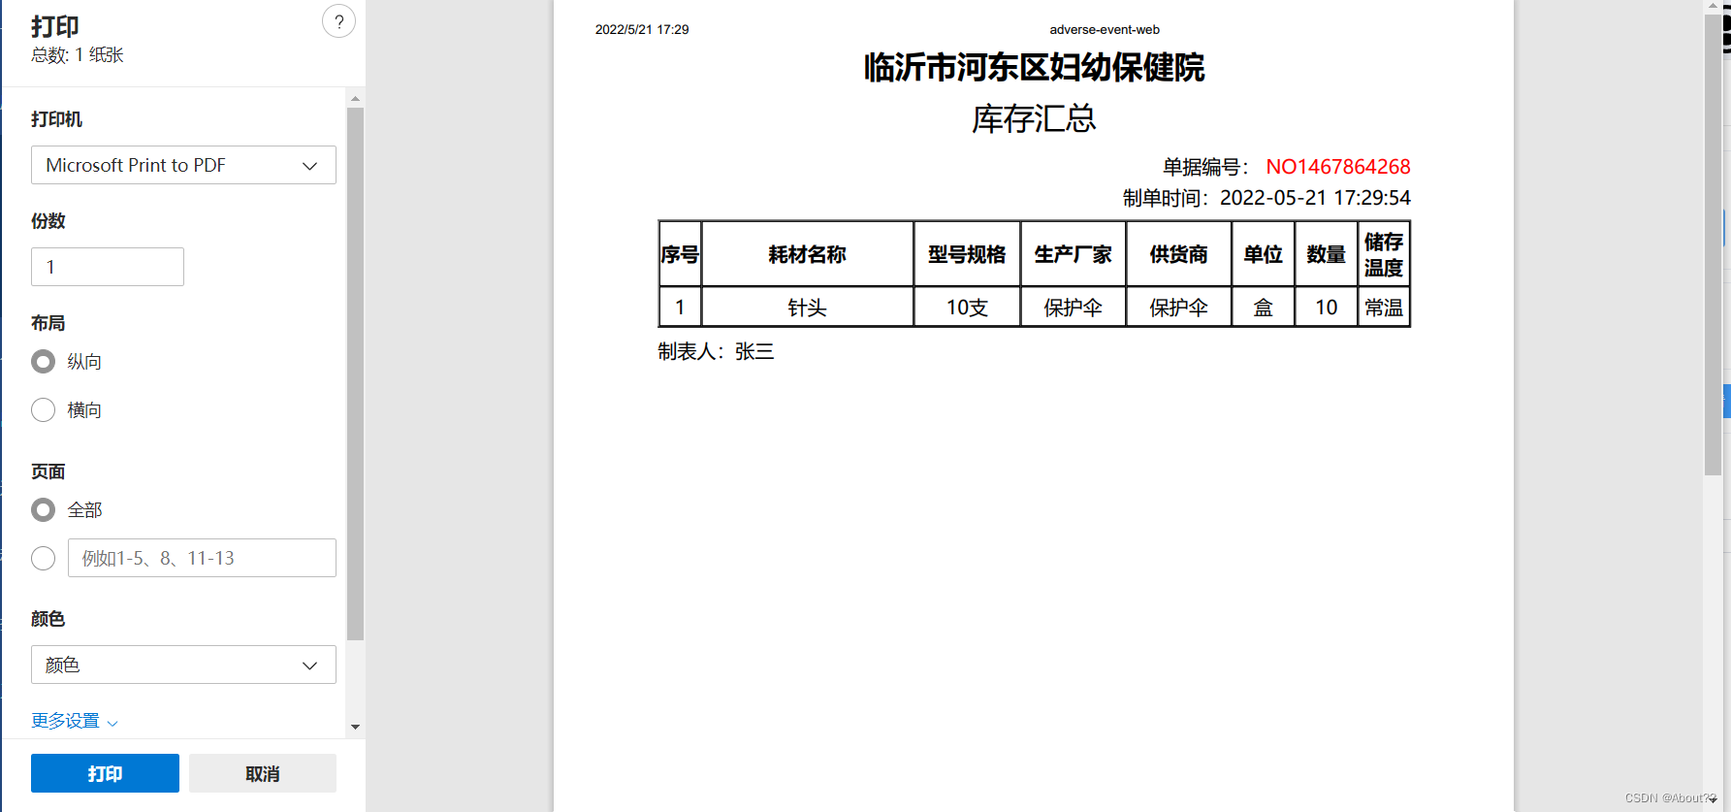Screen dimensions: 1731x812
Task: Click the copies number input field
Action: [x=108, y=267]
